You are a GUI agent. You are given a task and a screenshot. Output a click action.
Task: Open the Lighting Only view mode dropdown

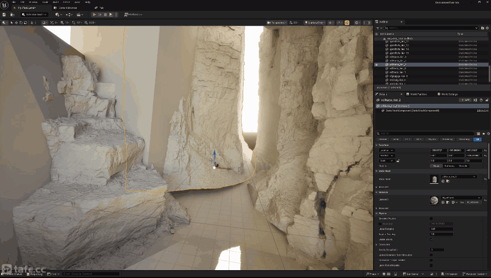coord(315,23)
